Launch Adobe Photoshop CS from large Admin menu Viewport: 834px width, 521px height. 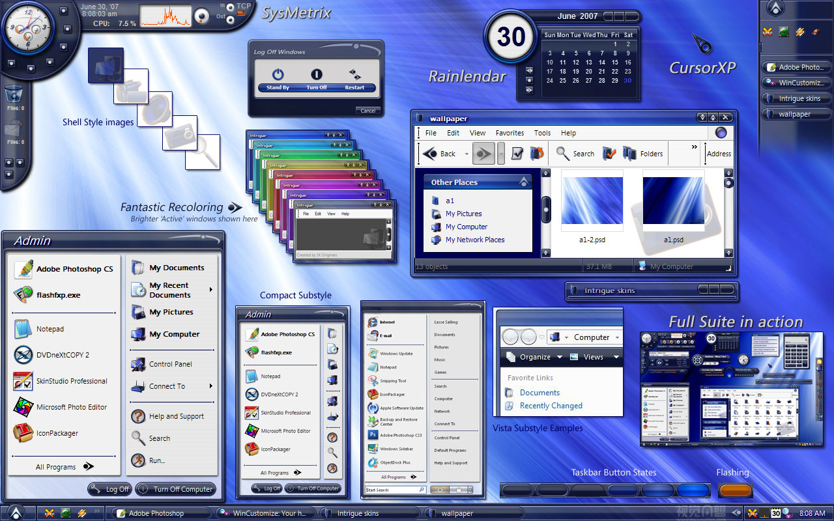63,269
